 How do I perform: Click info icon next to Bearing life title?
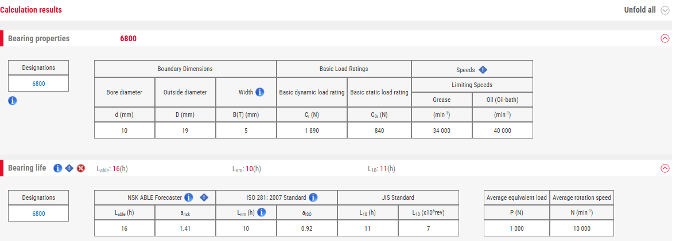click(x=57, y=168)
